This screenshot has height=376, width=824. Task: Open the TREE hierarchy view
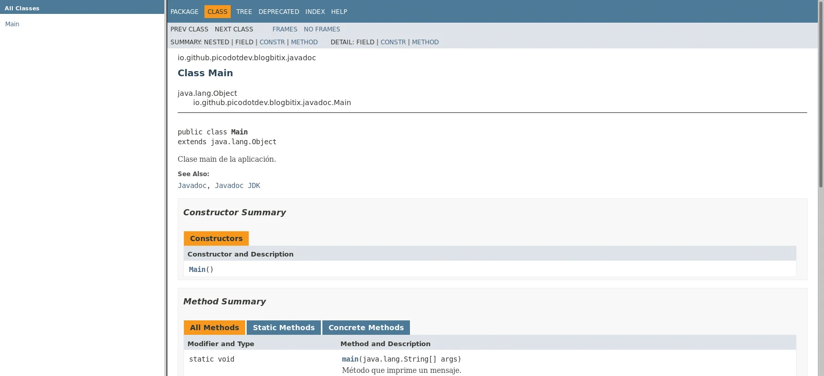point(244,12)
